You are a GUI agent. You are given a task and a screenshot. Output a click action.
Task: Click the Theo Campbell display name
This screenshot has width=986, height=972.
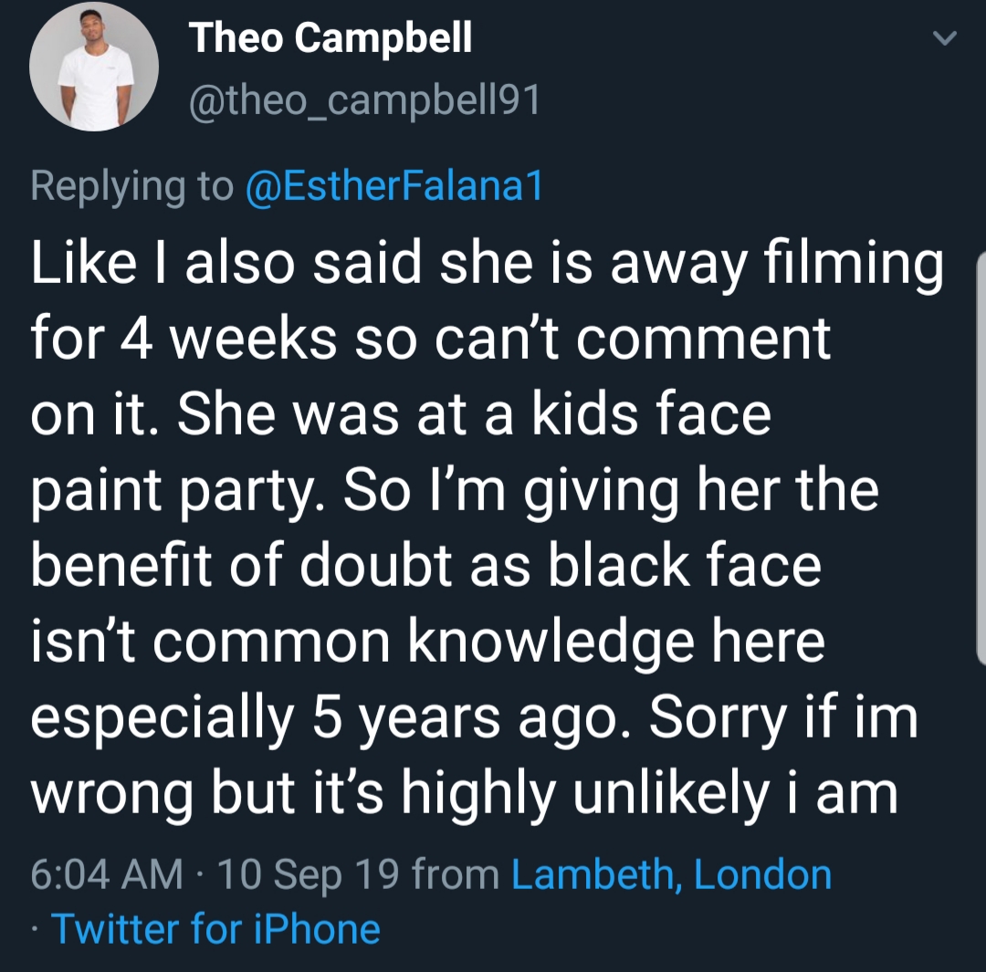pos(330,37)
